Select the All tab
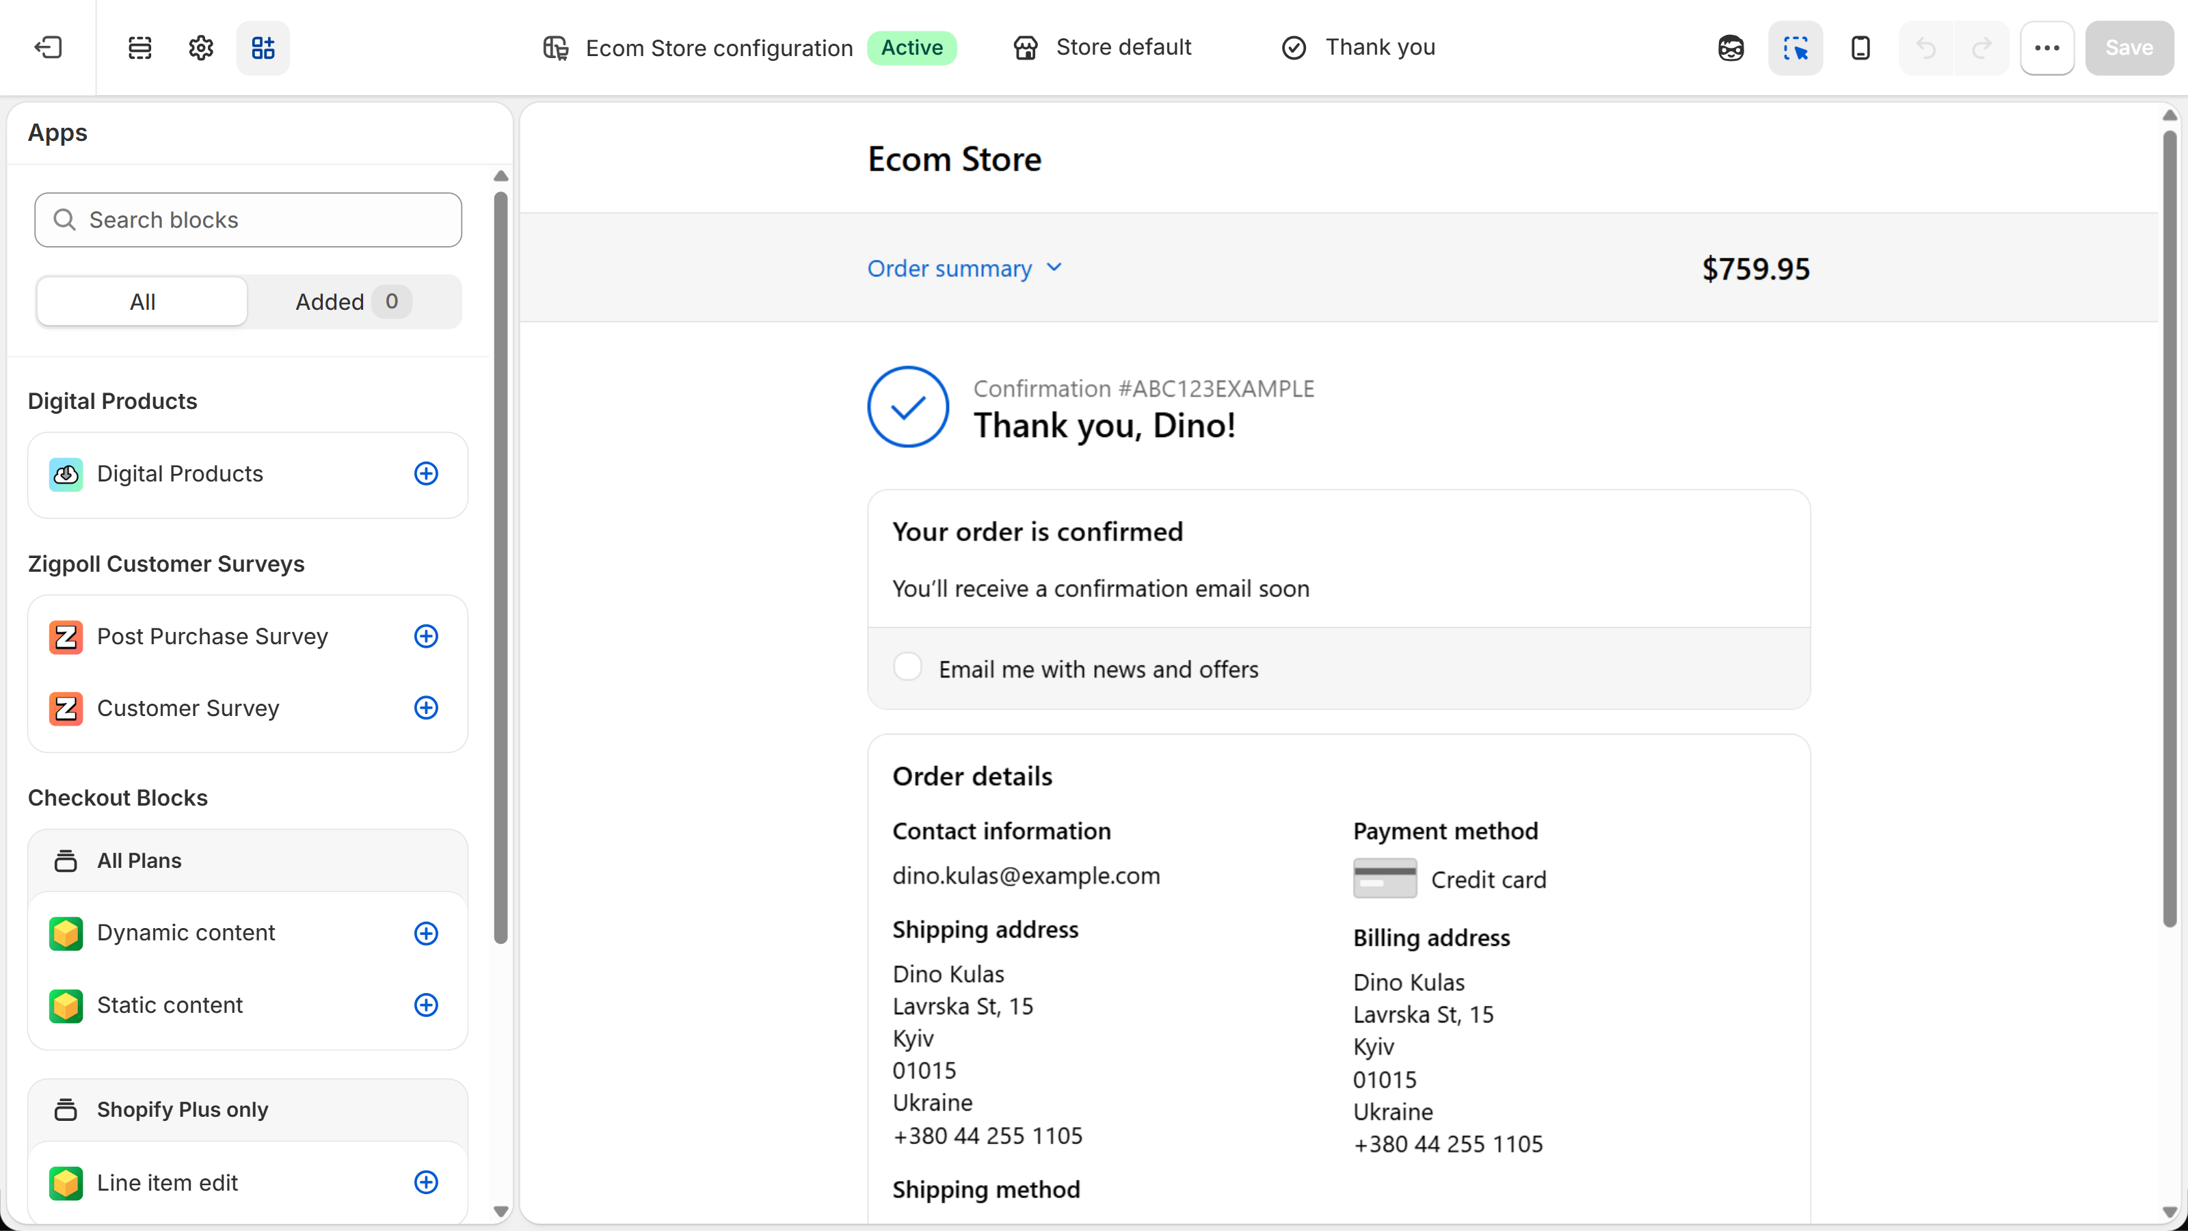2188x1231 pixels. pos(142,302)
